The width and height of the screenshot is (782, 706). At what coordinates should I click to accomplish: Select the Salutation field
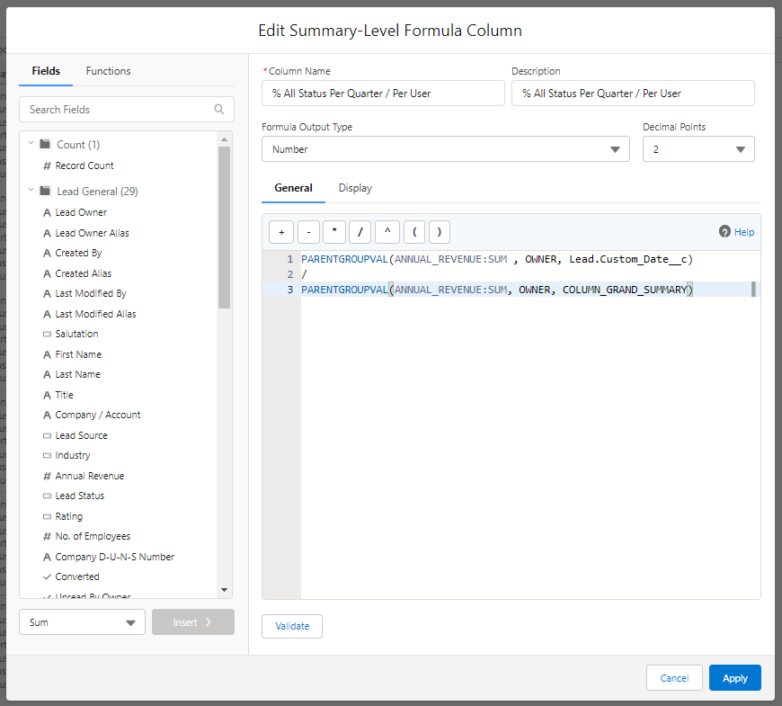pyautogui.click(x=76, y=334)
